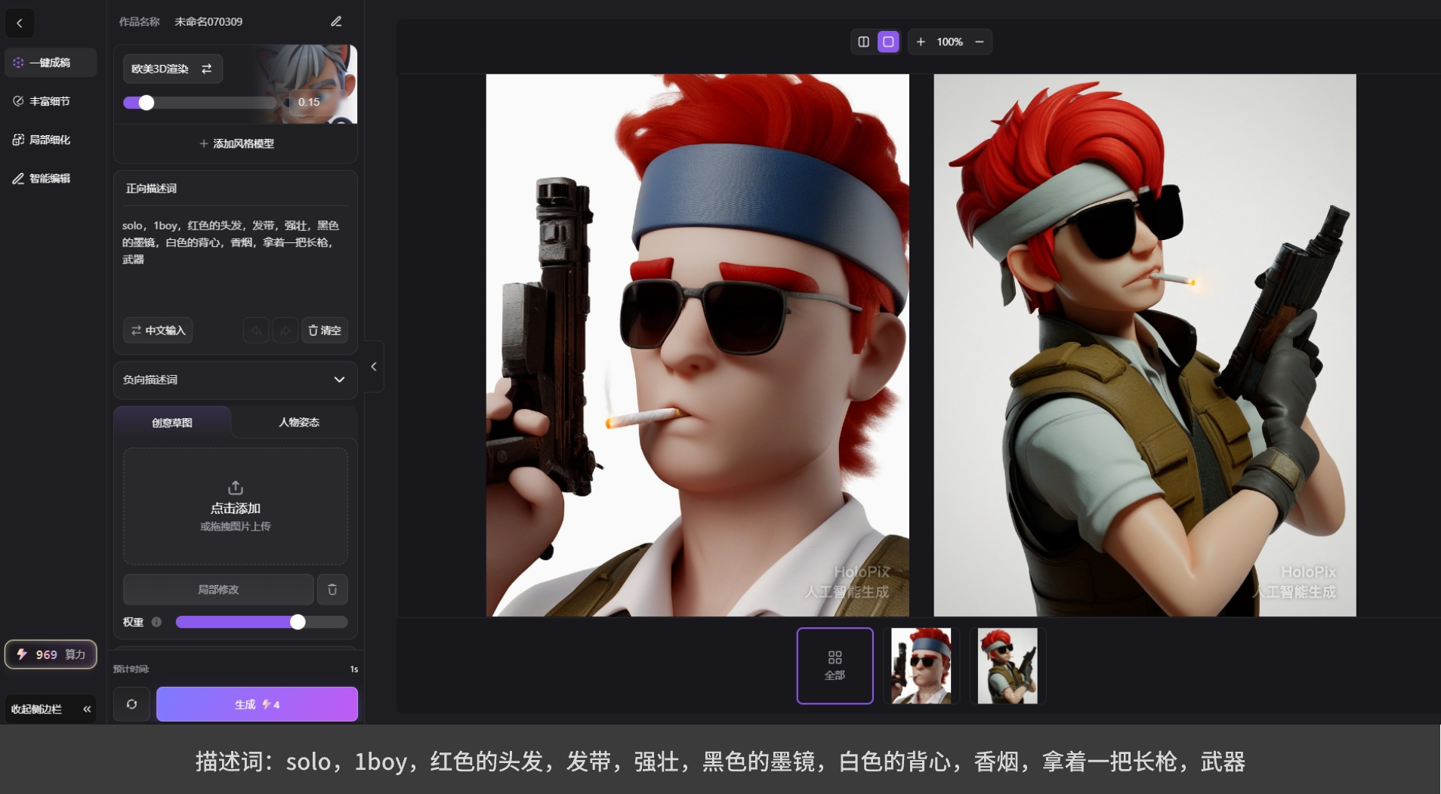Select the 全部 all-images thumbnail
This screenshot has height=794, width=1441.
(x=835, y=666)
